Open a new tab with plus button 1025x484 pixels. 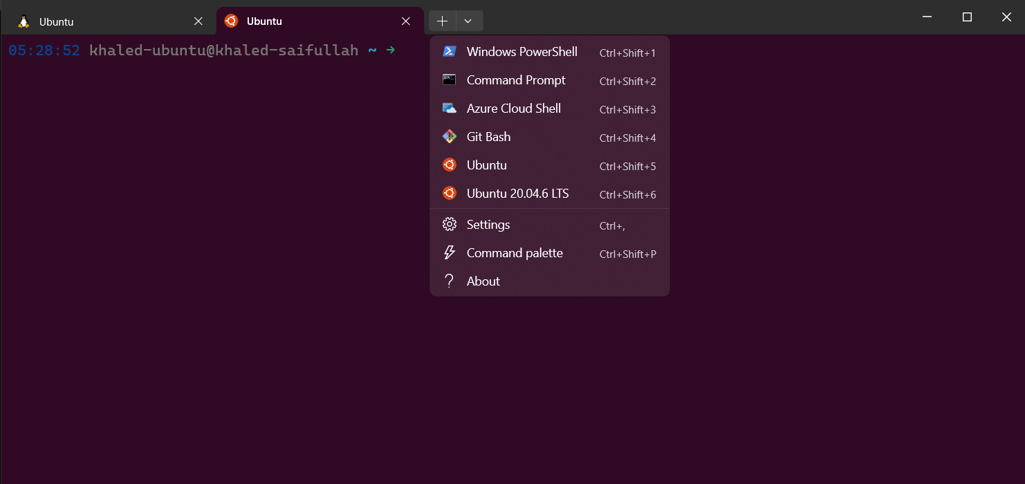[443, 21]
